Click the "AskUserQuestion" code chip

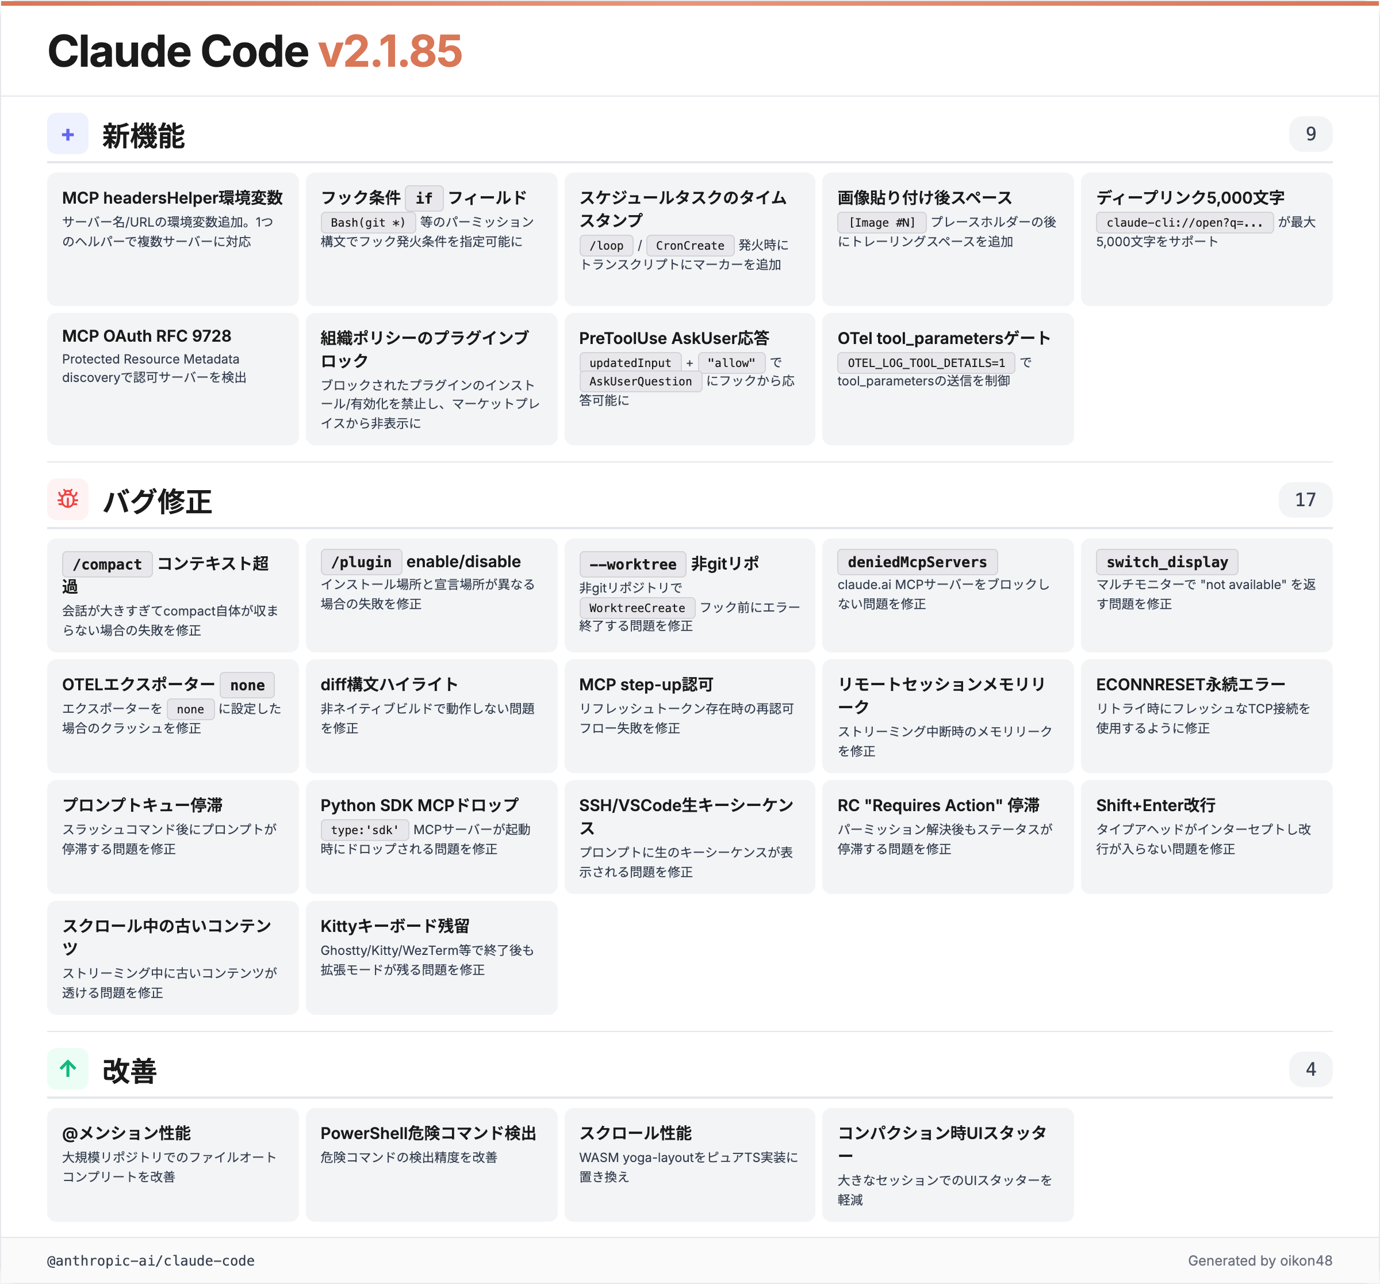(640, 381)
